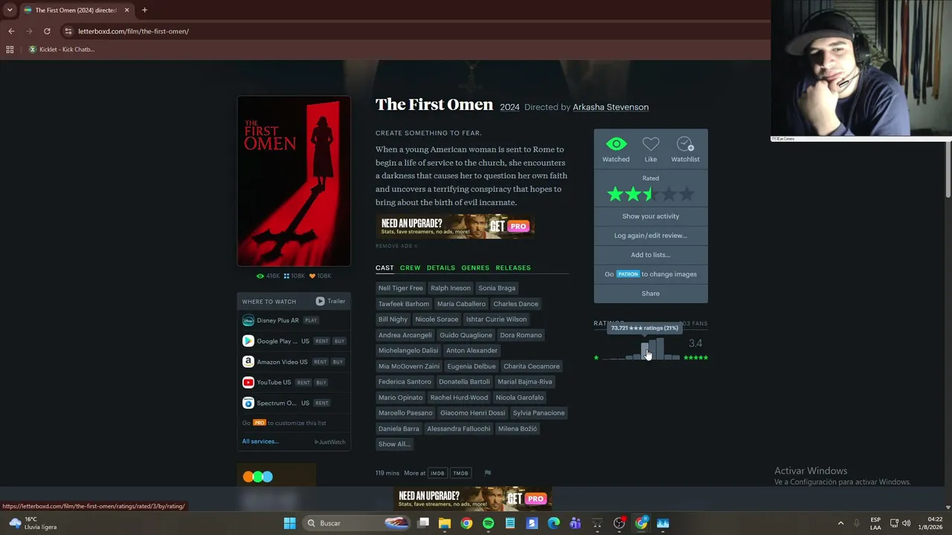Open the Kicklet bookmark
The image size is (952, 535).
62,50
